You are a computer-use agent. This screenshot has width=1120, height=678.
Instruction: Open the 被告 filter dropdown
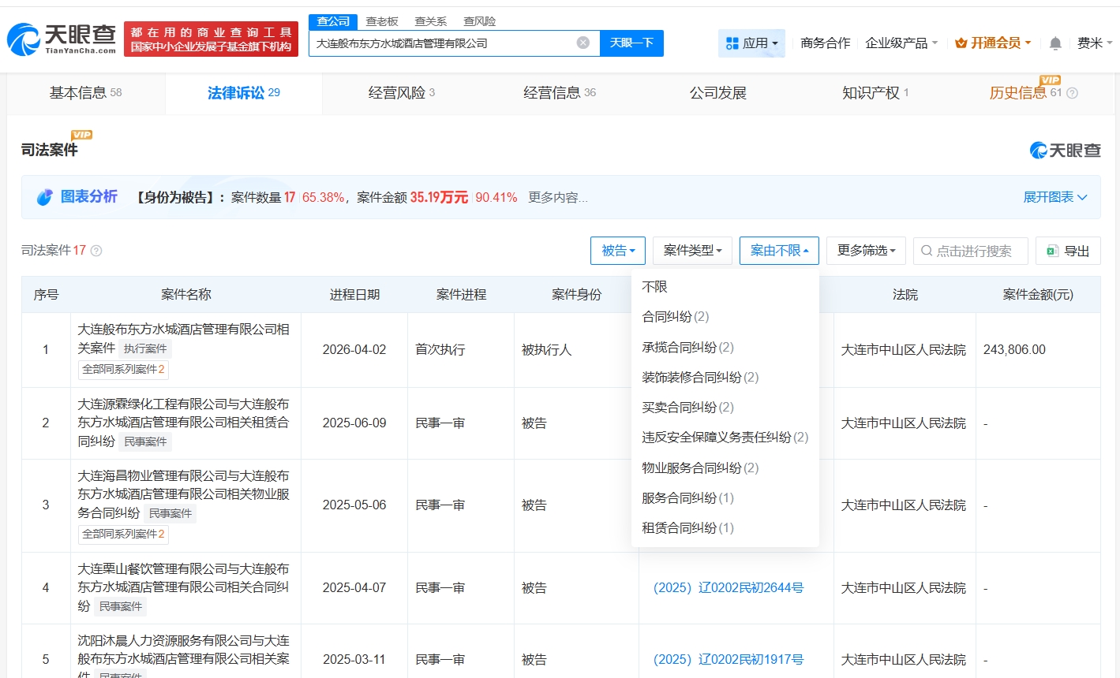(618, 251)
